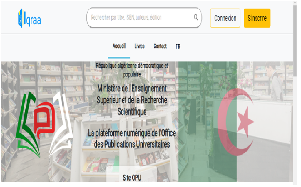
Task: Click the vertical scrollbar thumb
Action: click(295, 41)
